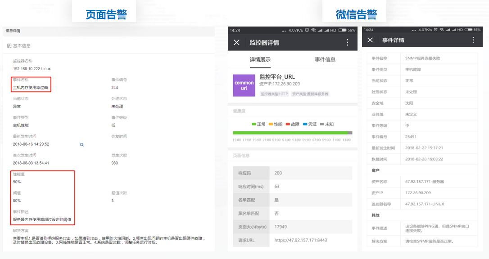Viewport: 489px width, 259px height.
Task: Click the 事件类型 value 主机性能
Action: click(21, 125)
